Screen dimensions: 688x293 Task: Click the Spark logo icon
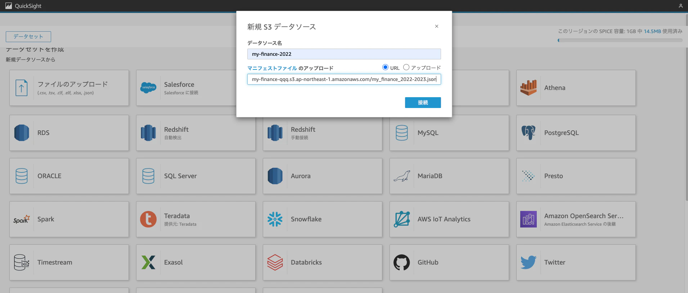click(x=22, y=219)
